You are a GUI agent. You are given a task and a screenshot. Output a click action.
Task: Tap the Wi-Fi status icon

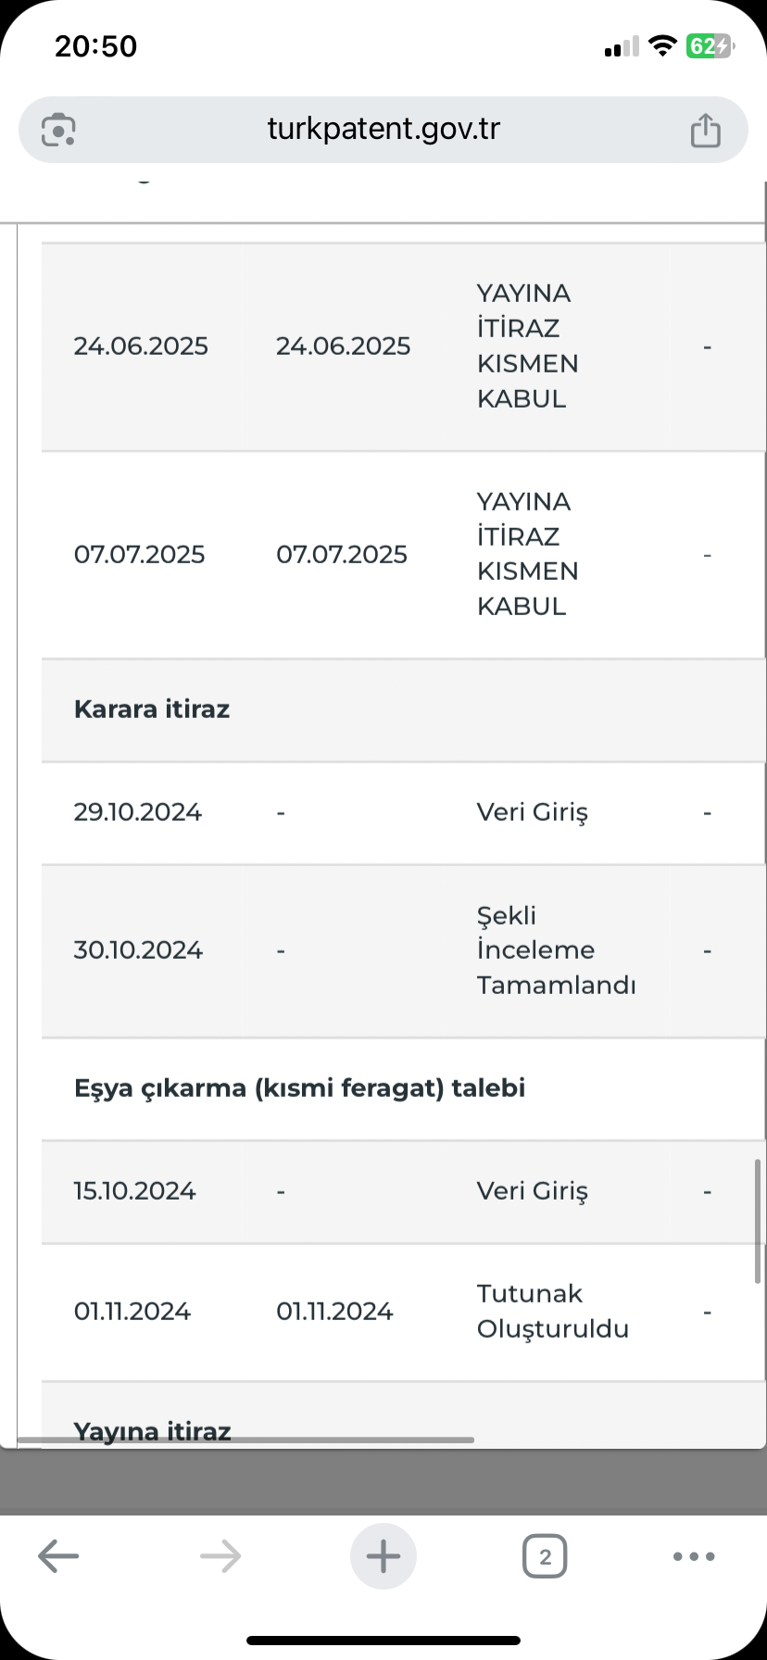point(661,46)
